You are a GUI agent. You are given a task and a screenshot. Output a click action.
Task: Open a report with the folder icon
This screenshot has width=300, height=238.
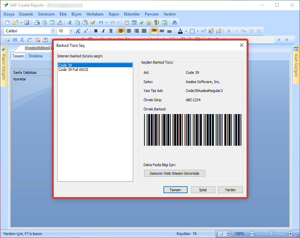pyautogui.click(x=15, y=22)
